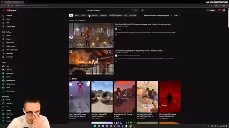Select the Alle filter chip

click(x=71, y=15)
